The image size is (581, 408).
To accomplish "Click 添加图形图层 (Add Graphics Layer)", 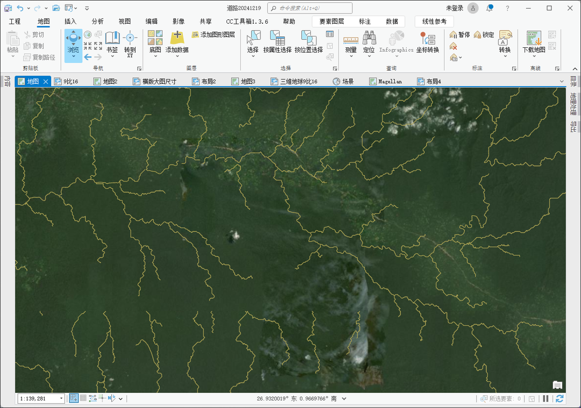I will tap(214, 35).
